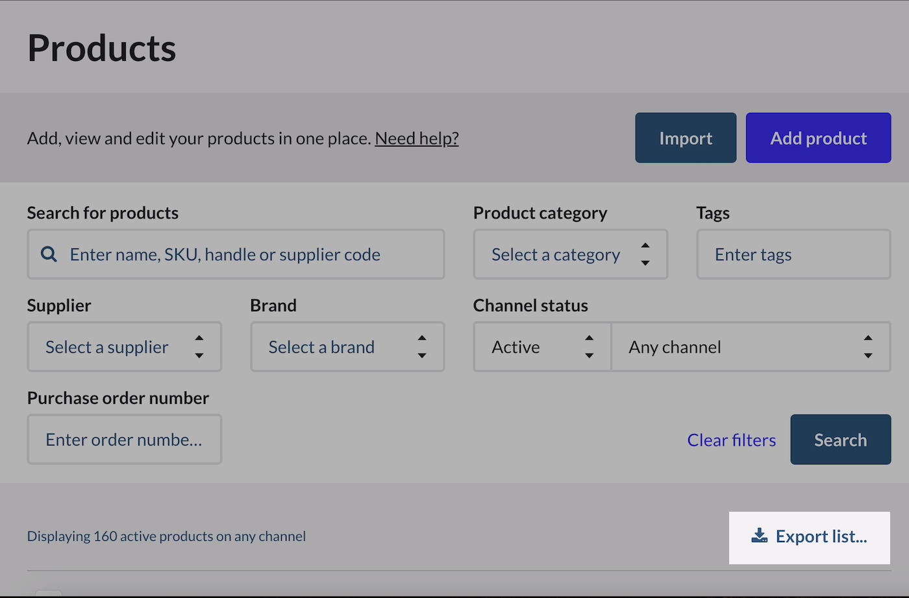The height and width of the screenshot is (598, 909).
Task: Open the Select a category dropdown
Action: [556, 254]
